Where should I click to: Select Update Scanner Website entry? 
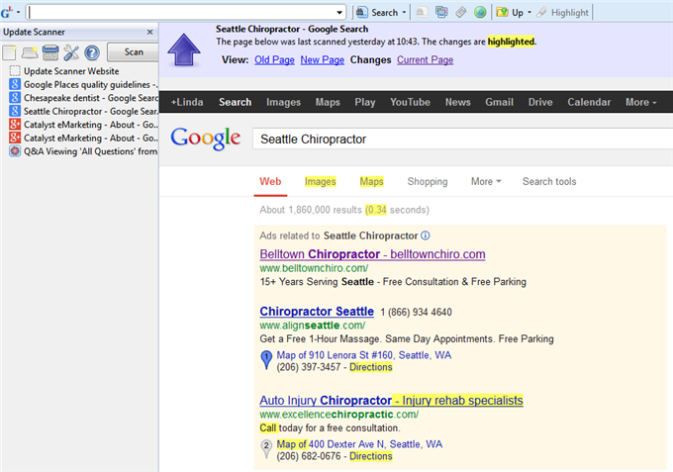pos(71,71)
